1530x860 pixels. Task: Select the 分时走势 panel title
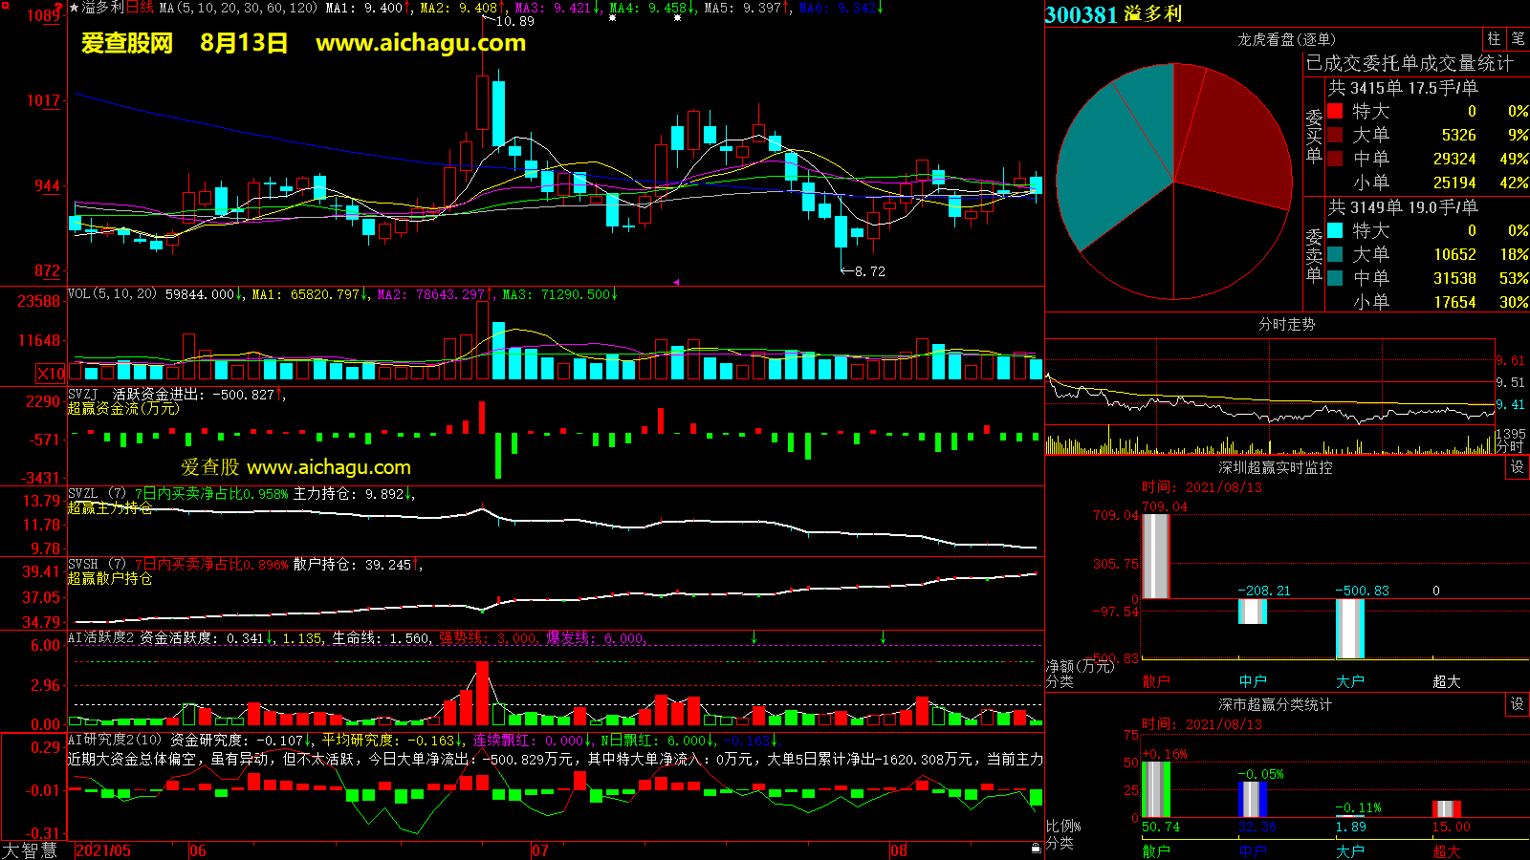coord(1286,324)
